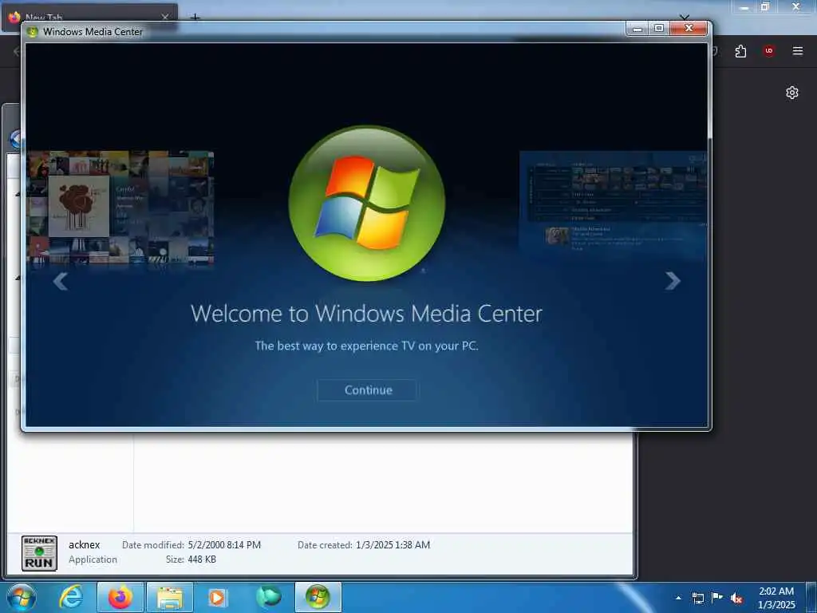
Task: Minimize the Firefox window
Action: pos(744,7)
